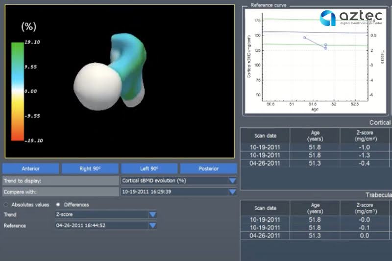
Task: Switch to the Anterior view
Action: [x=30, y=168]
